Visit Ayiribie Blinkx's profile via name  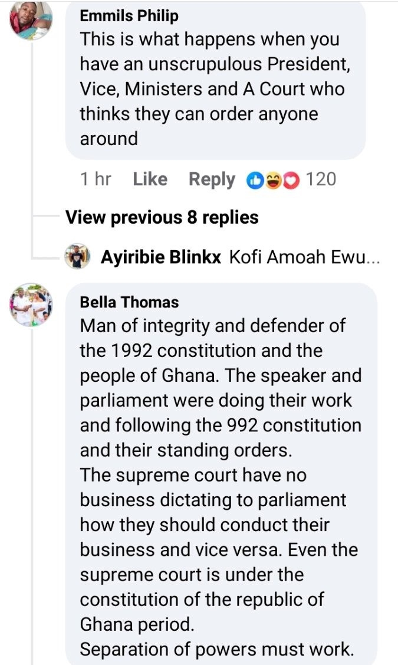(x=161, y=258)
